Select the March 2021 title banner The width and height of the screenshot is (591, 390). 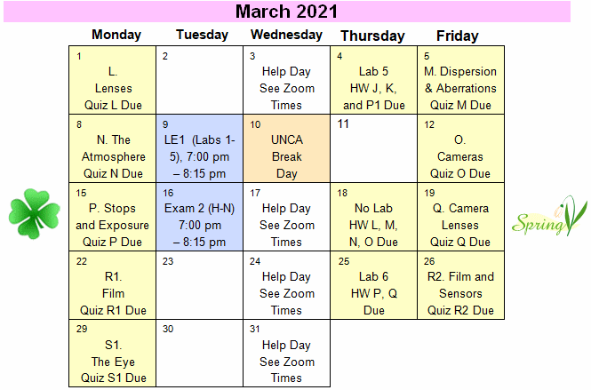[287, 12]
